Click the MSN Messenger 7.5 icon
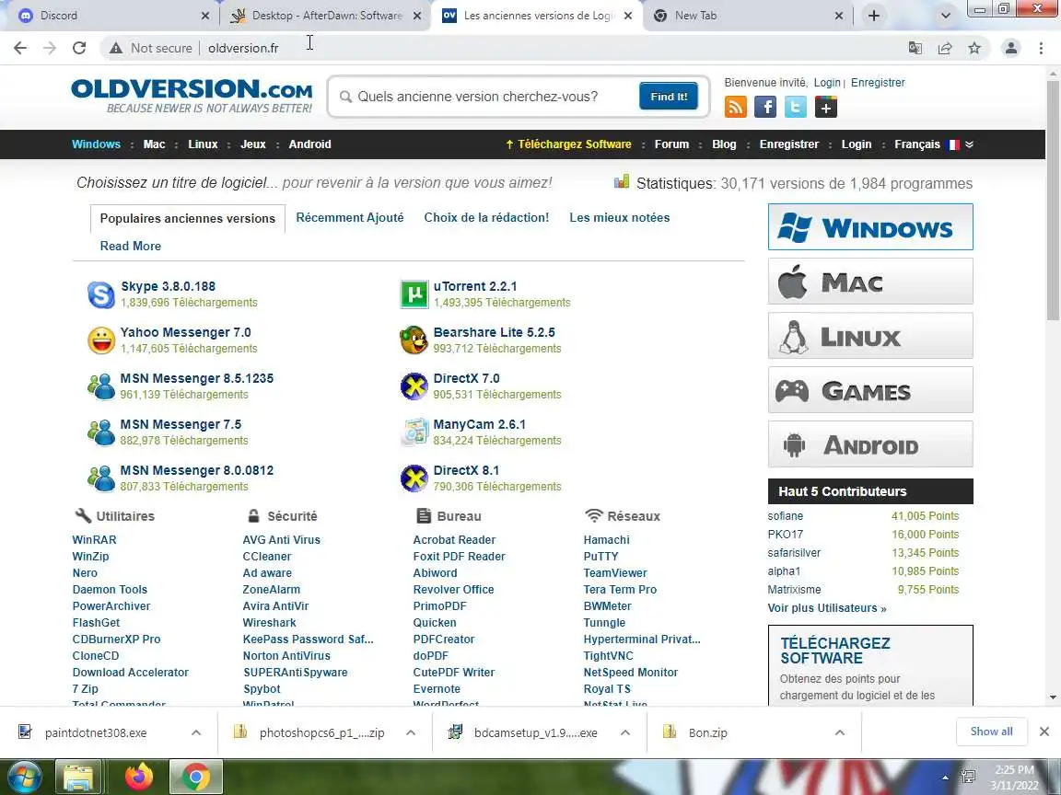The width and height of the screenshot is (1061, 795). [101, 432]
